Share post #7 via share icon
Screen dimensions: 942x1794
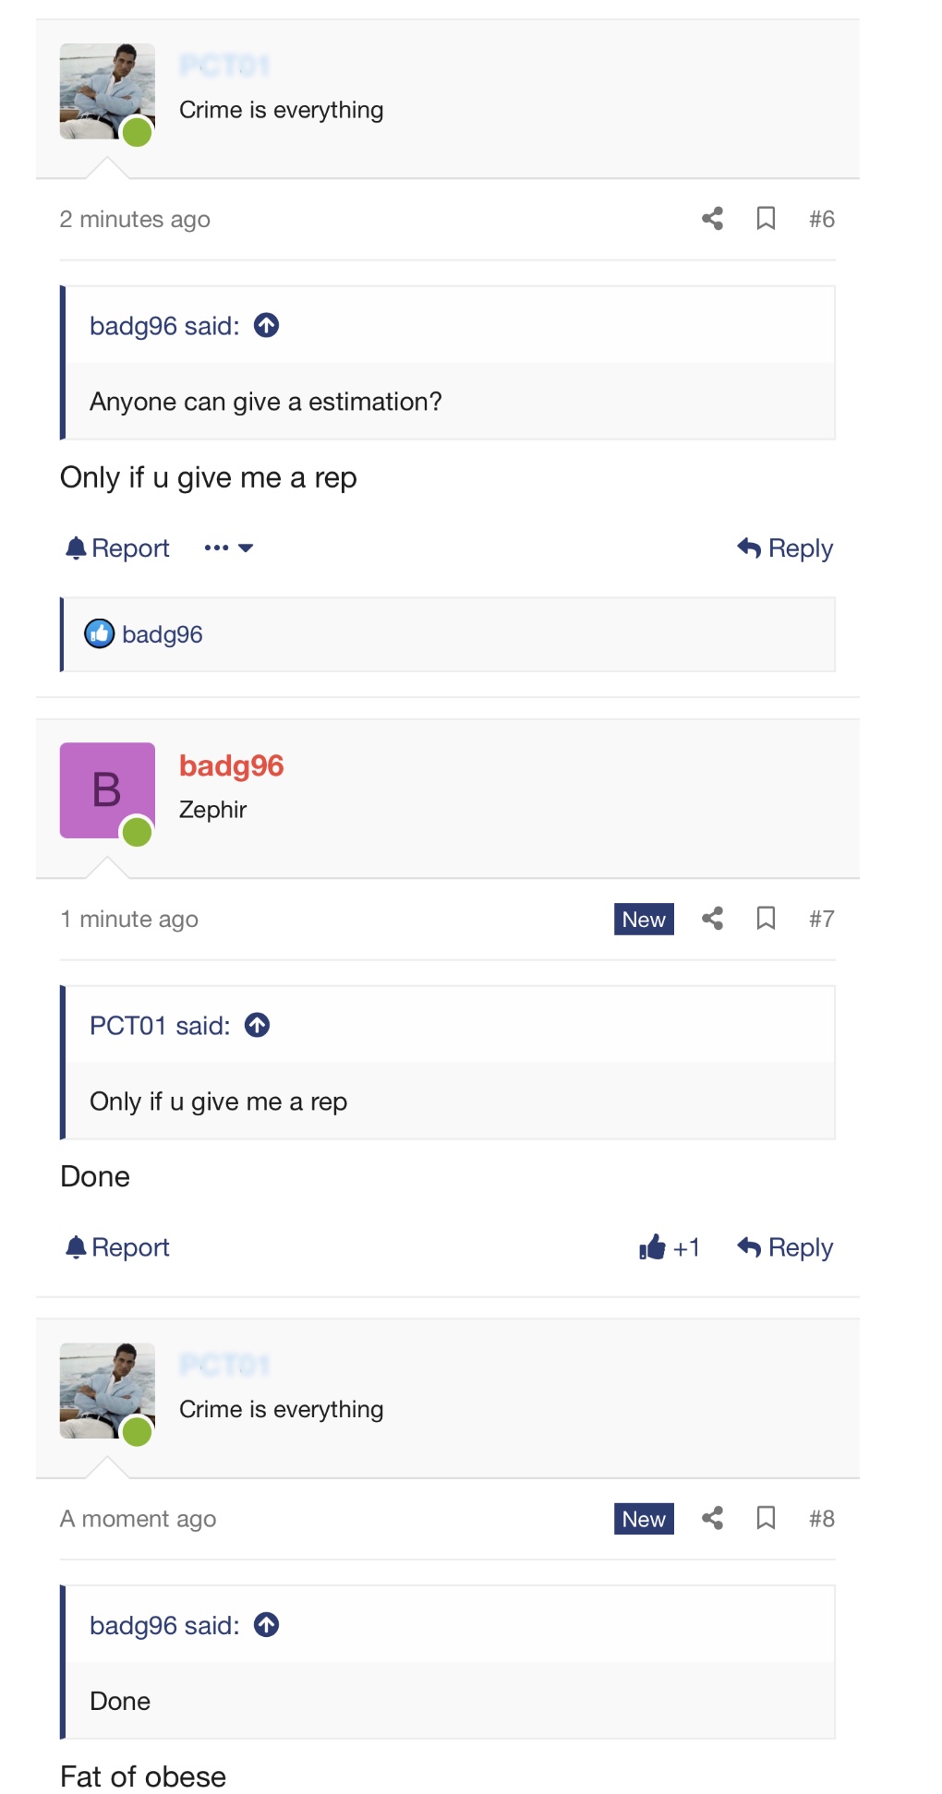[712, 919]
